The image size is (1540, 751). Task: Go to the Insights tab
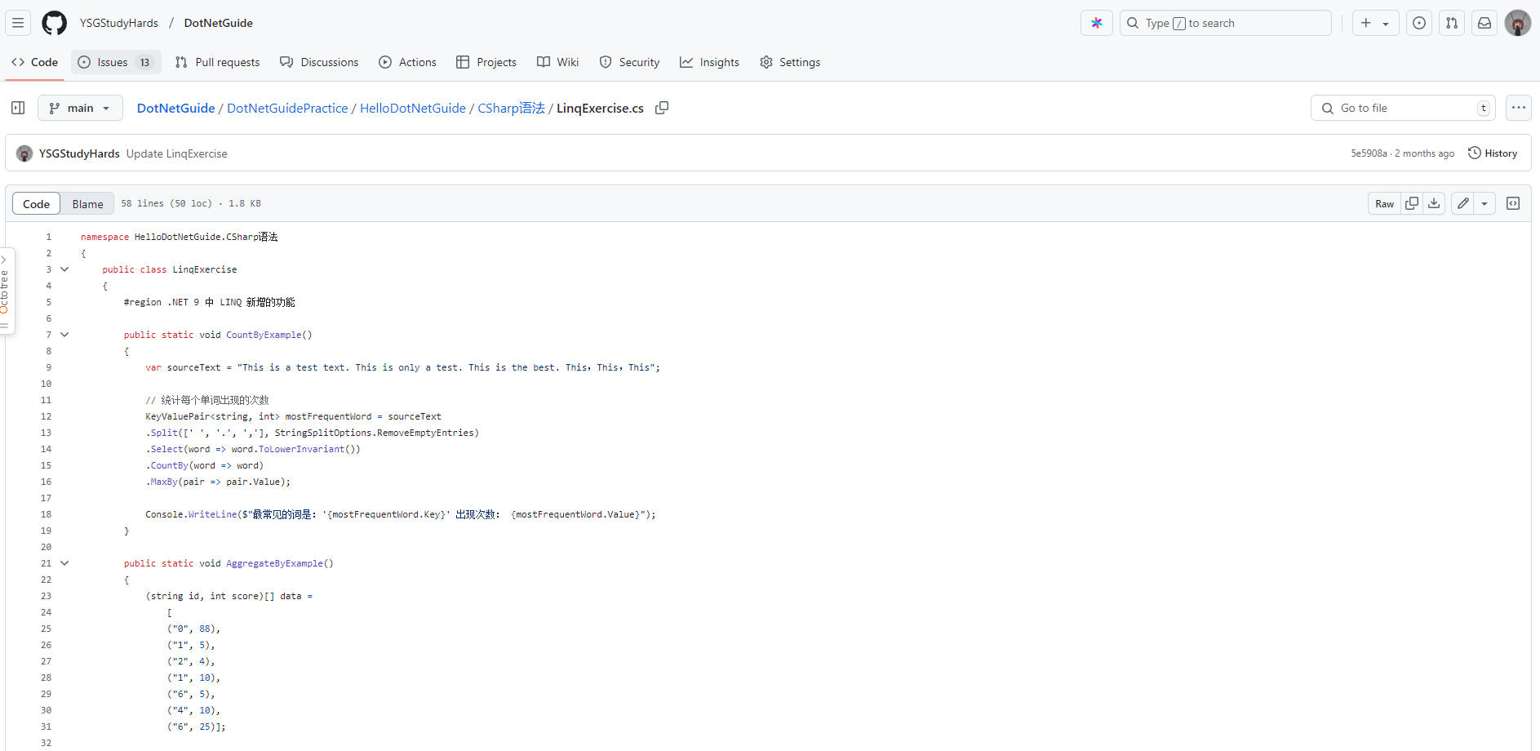point(709,62)
